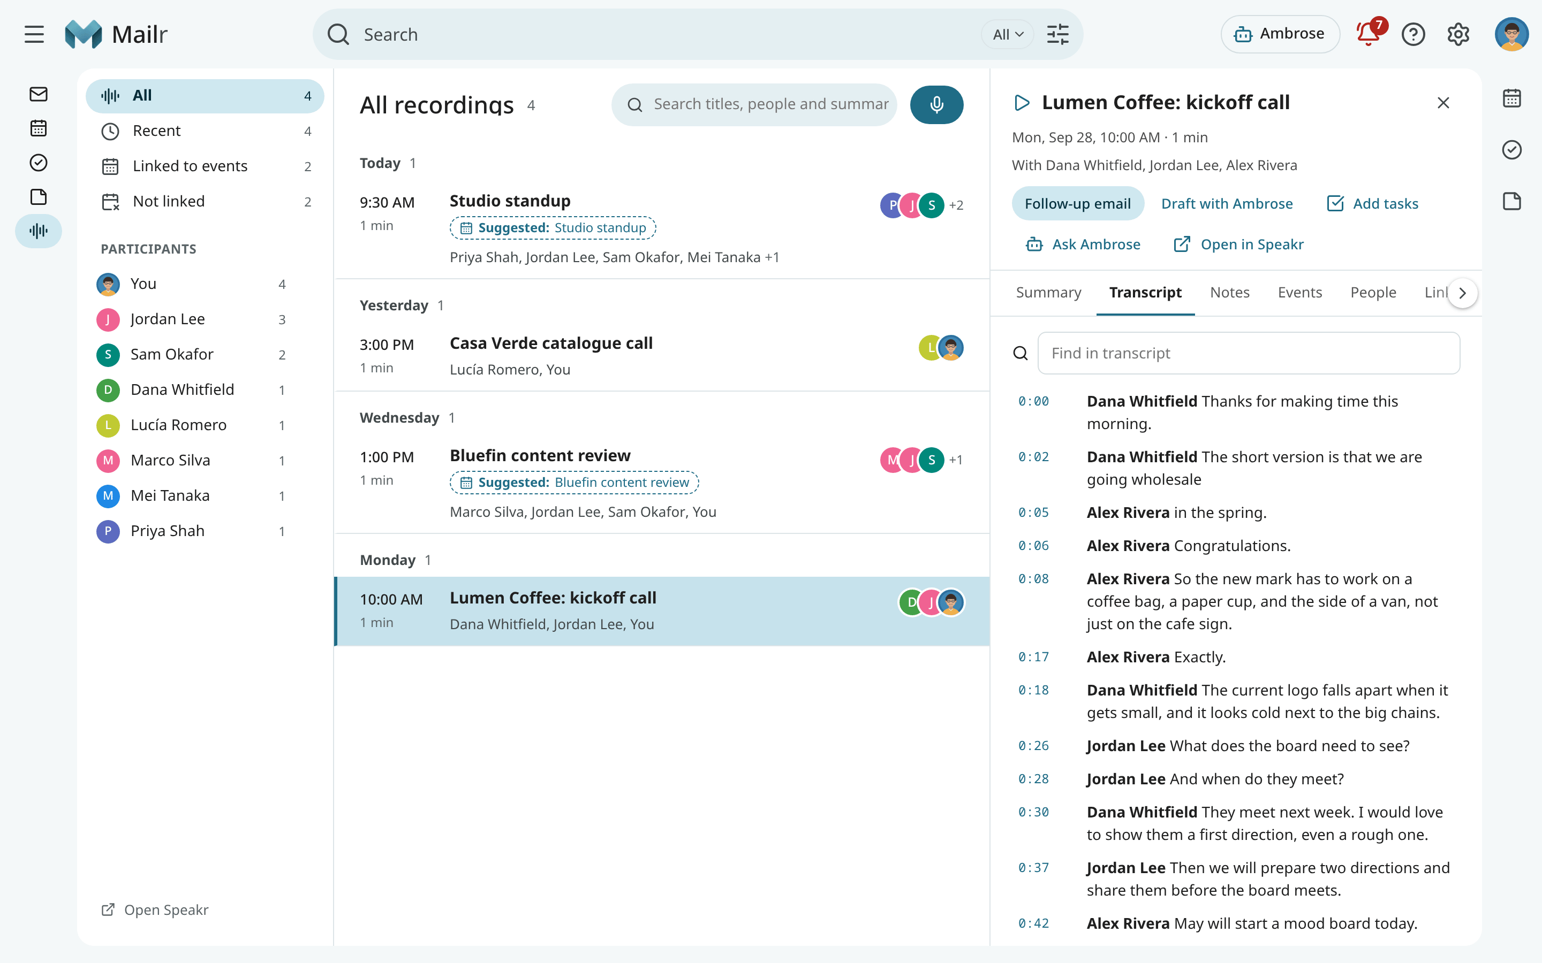
Task: Open in Speakr link
Action: click(x=1239, y=244)
